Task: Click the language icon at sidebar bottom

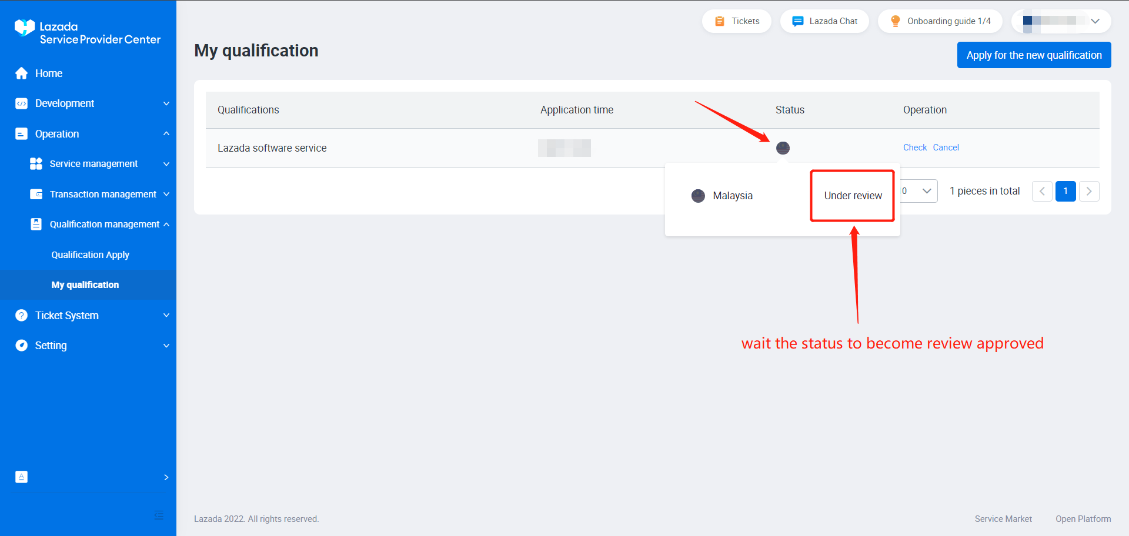Action: [x=22, y=477]
